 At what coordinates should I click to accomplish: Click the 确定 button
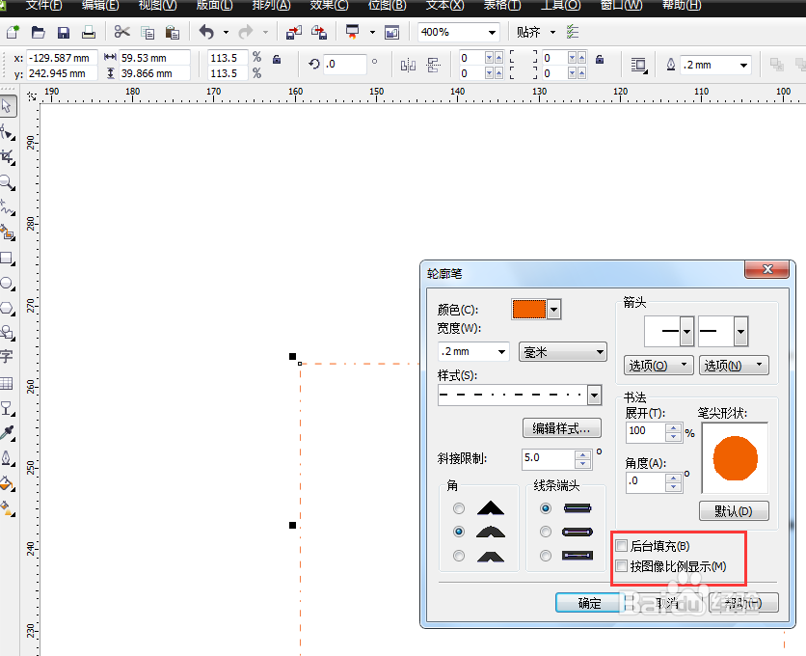[589, 603]
